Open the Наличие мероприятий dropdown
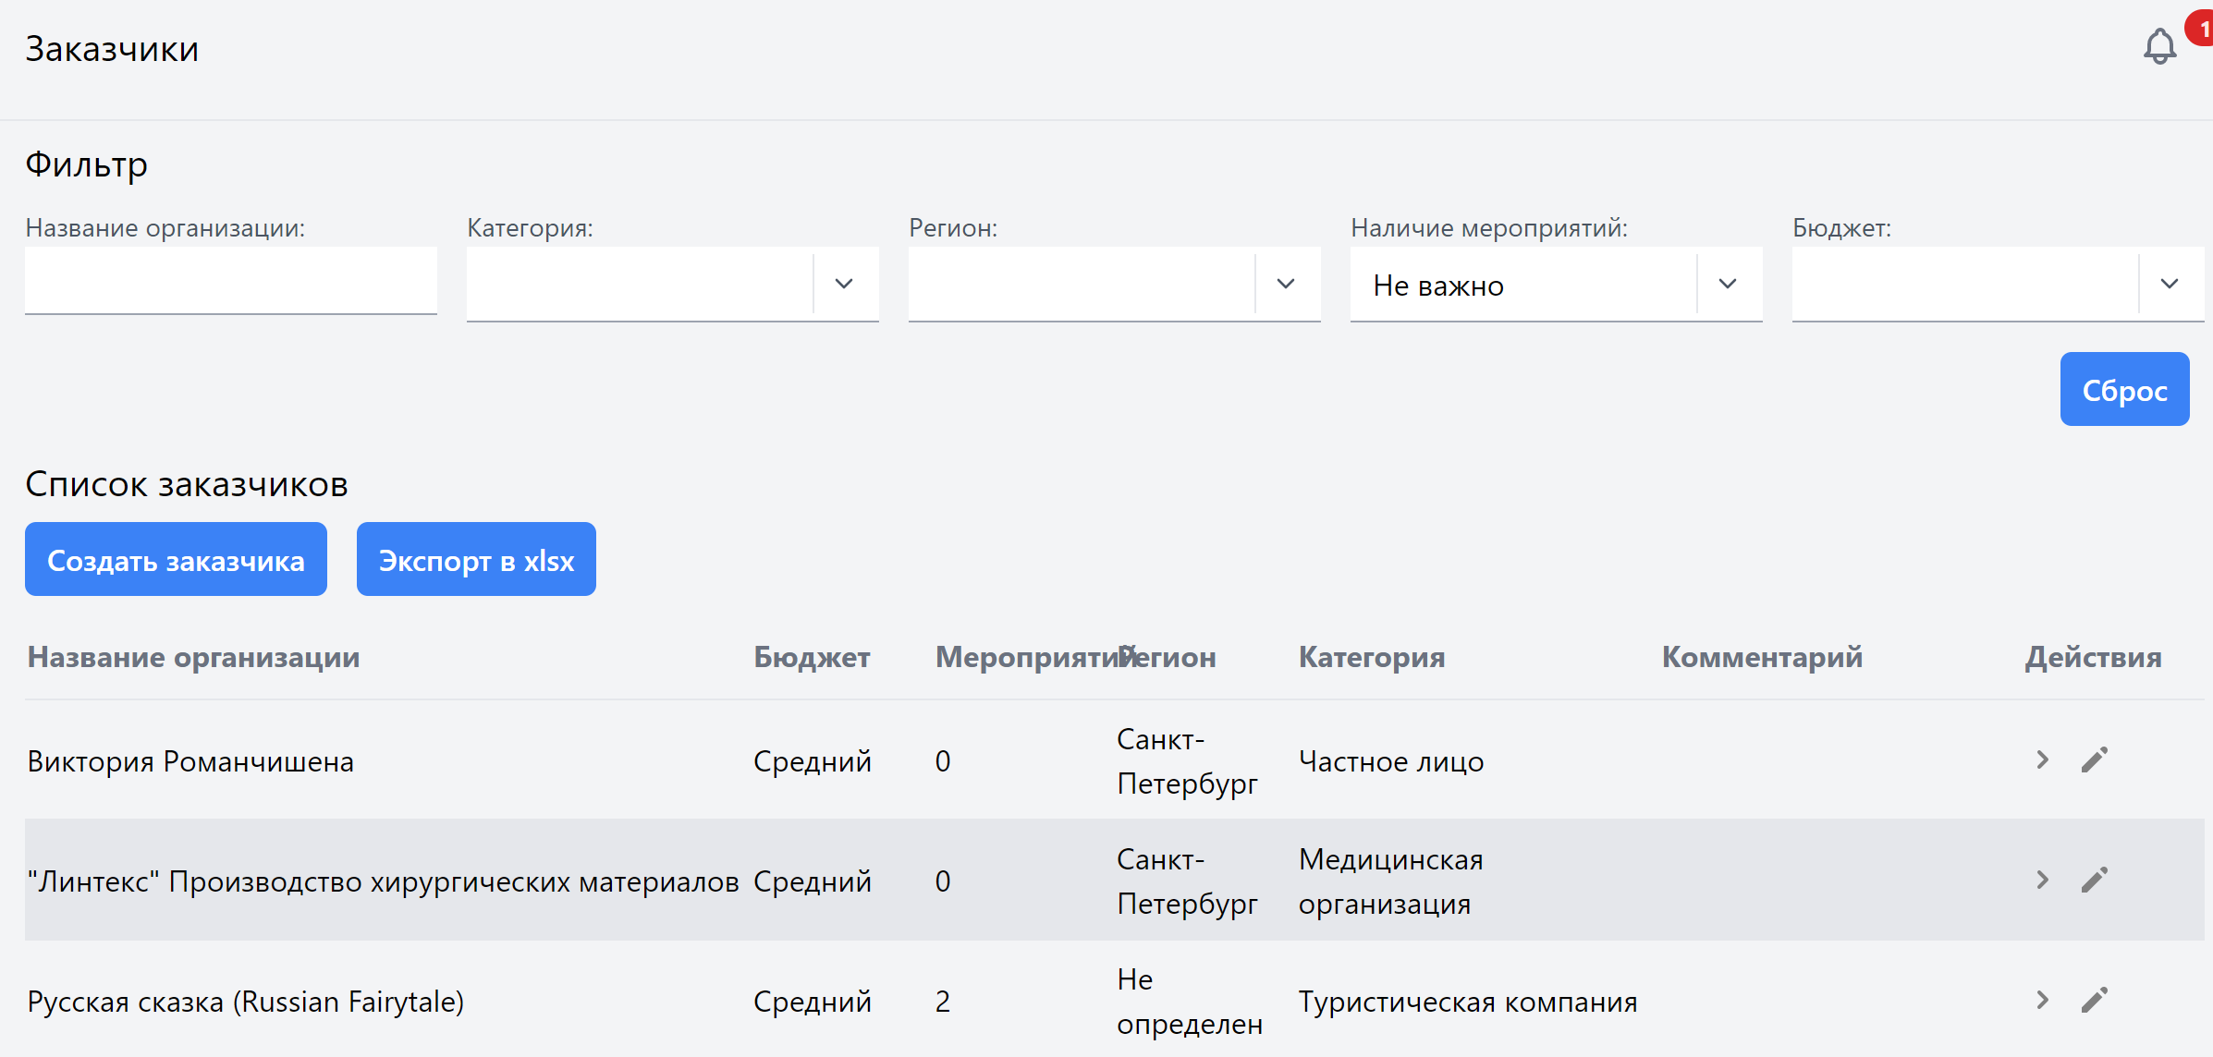The height and width of the screenshot is (1057, 2213). tap(1727, 284)
